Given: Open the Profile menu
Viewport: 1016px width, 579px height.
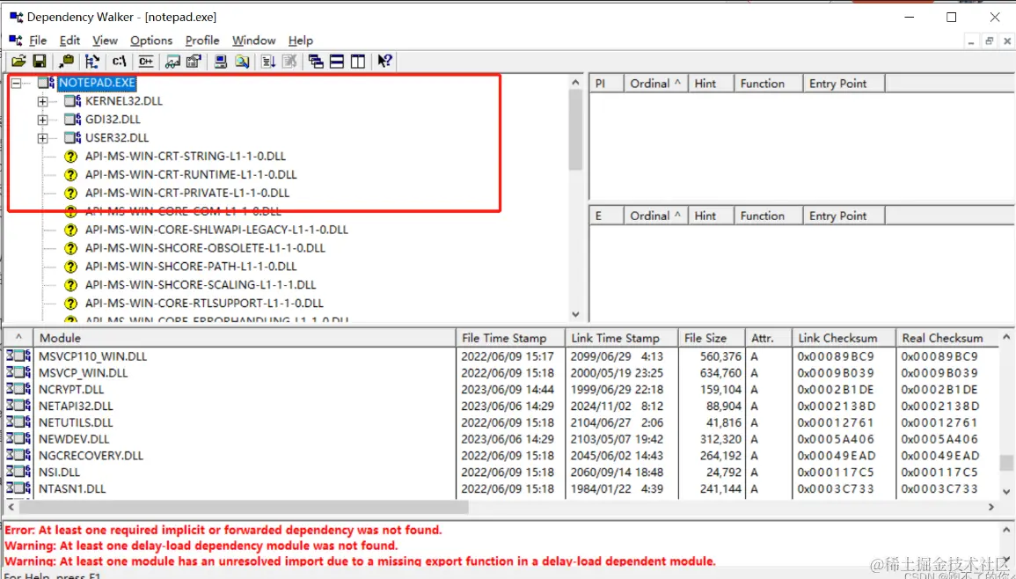Looking at the screenshot, I should (202, 40).
